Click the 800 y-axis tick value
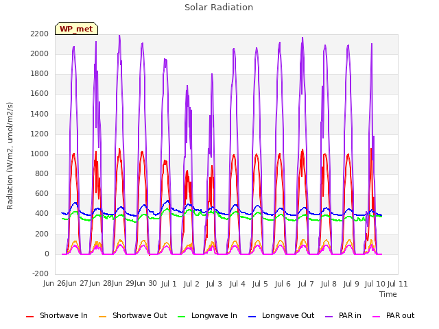The image size is (439, 329). coord(42,174)
